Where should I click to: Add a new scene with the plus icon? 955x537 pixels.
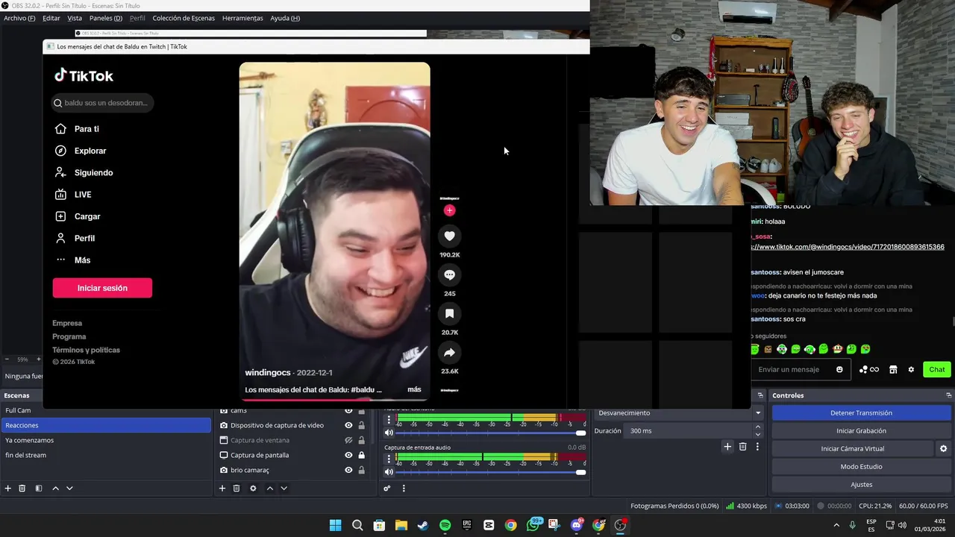click(x=8, y=489)
